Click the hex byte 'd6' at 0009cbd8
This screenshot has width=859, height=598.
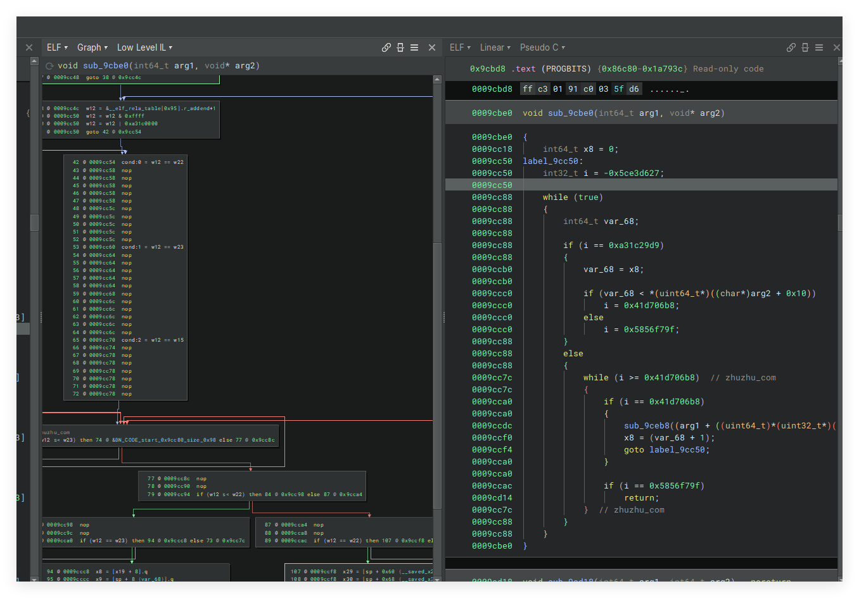pyautogui.click(x=634, y=89)
